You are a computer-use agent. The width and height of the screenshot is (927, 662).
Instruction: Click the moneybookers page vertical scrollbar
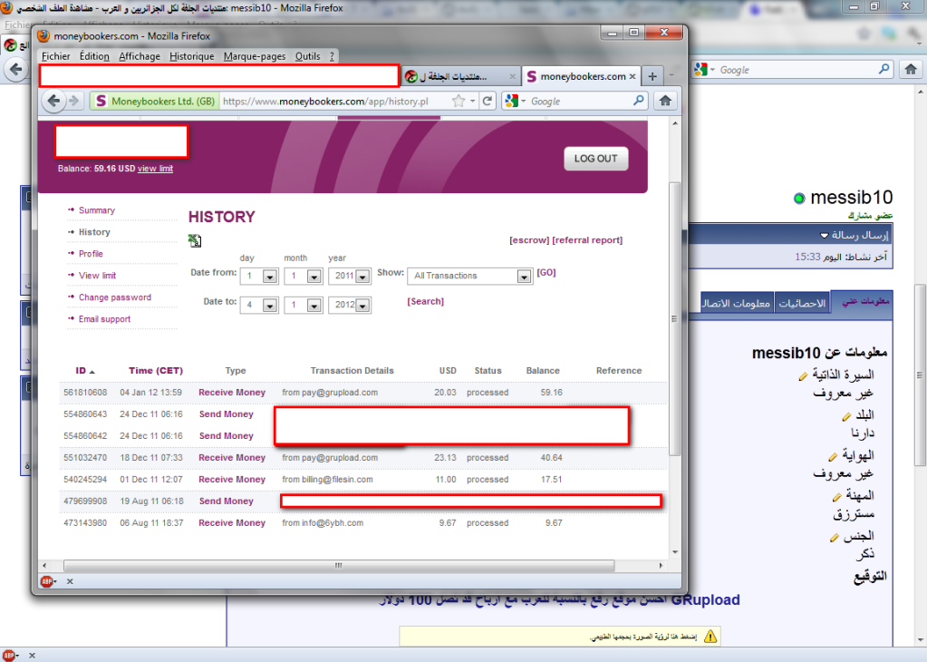[674, 319]
